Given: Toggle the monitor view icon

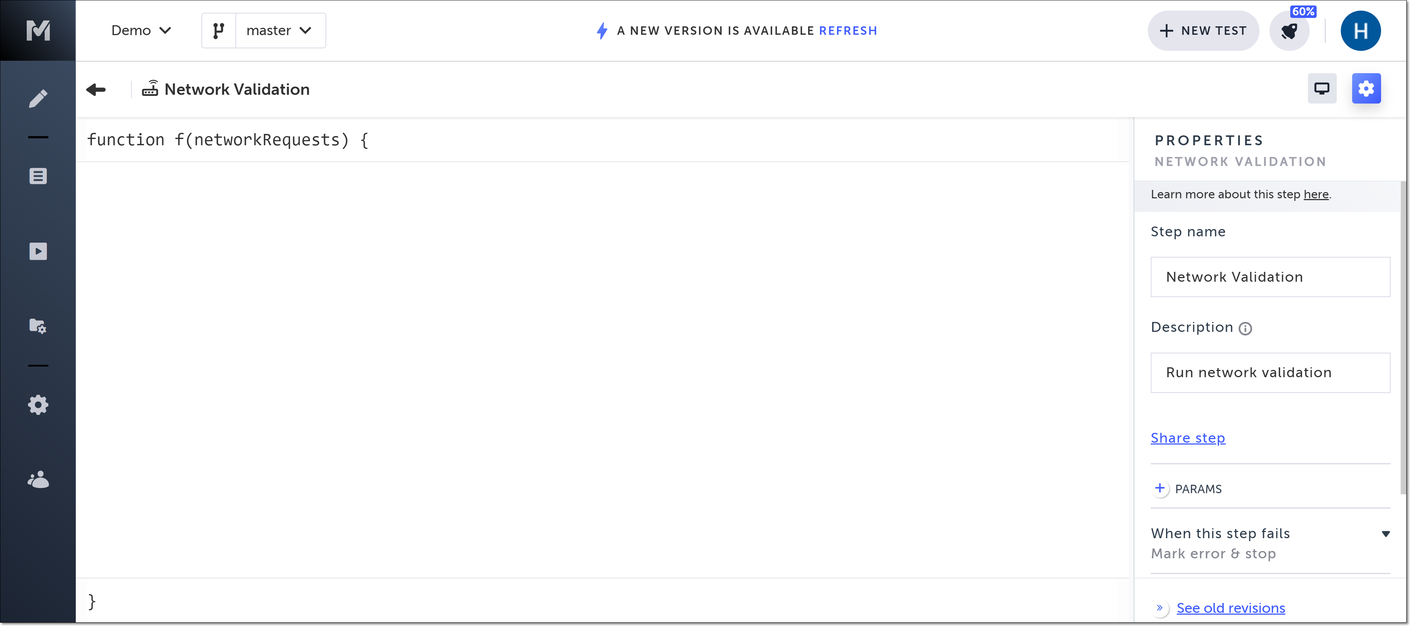Looking at the screenshot, I should click(1321, 89).
